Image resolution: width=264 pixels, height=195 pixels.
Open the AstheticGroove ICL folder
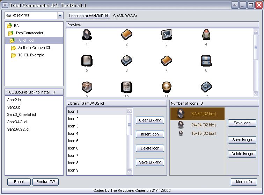coord(35,48)
